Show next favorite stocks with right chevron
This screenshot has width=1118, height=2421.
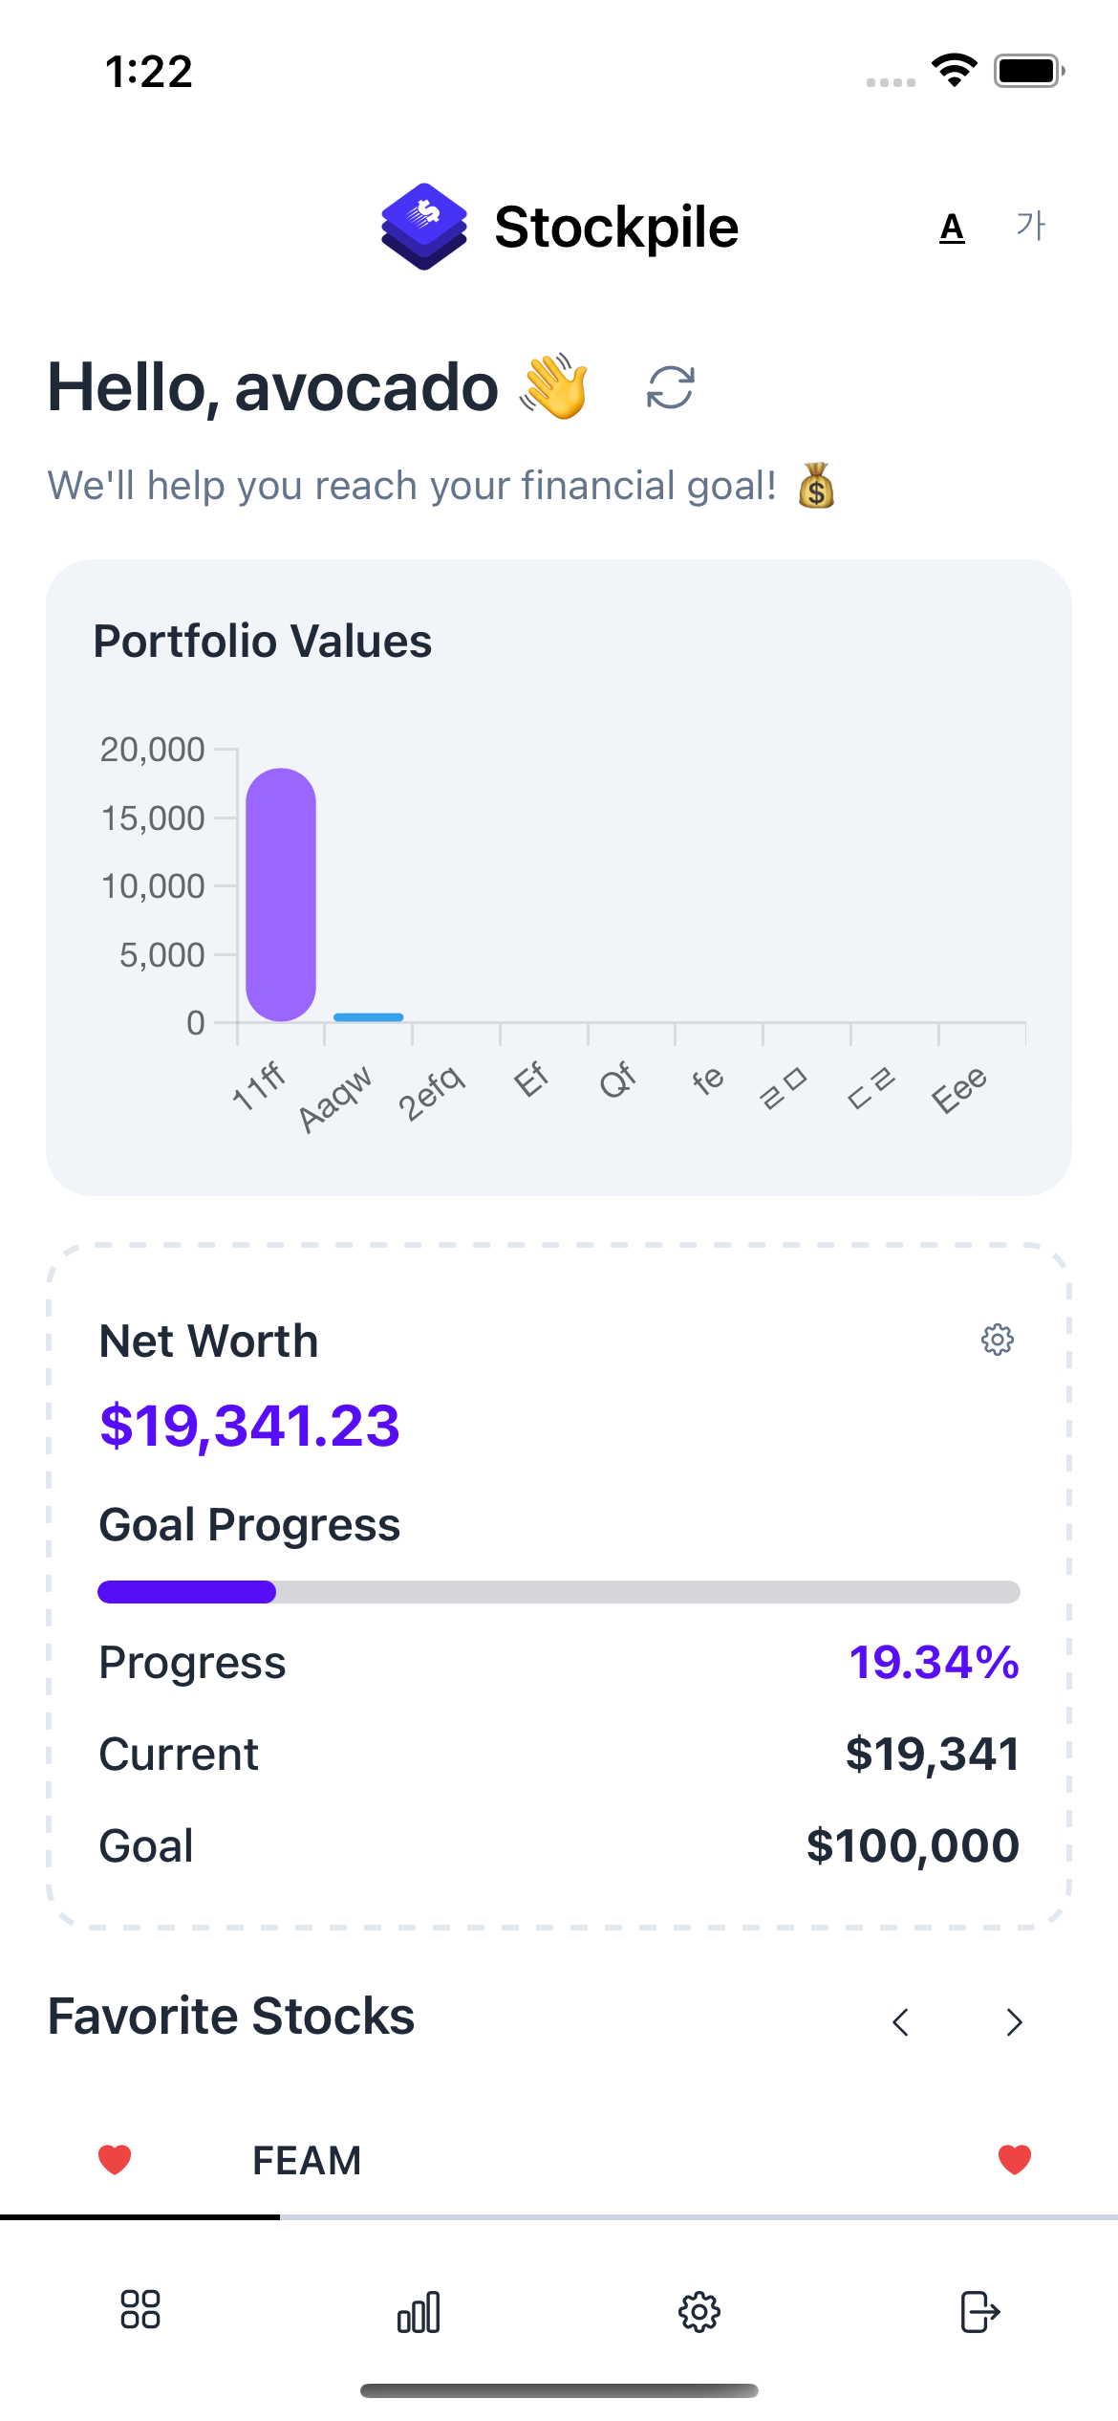(x=1015, y=2021)
